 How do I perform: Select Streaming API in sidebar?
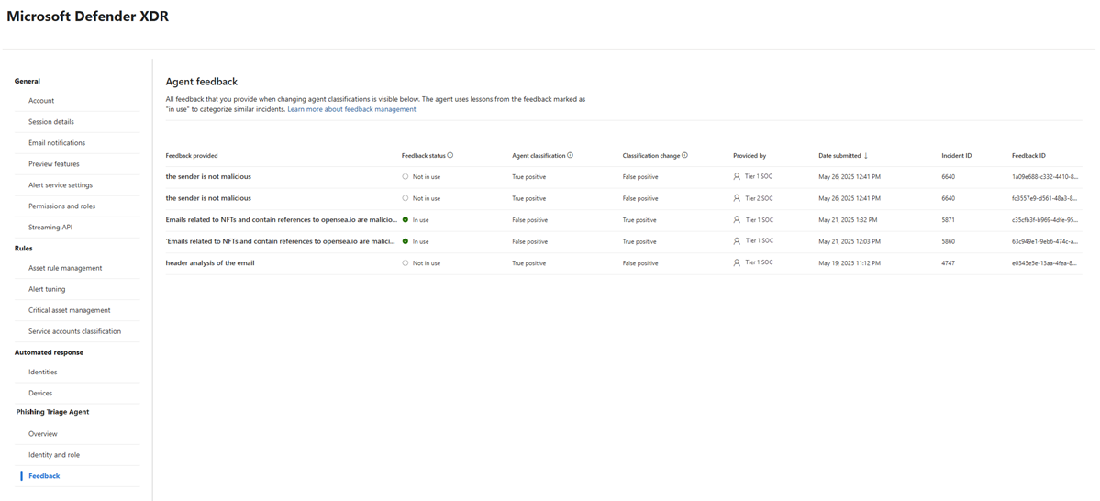[x=50, y=228]
